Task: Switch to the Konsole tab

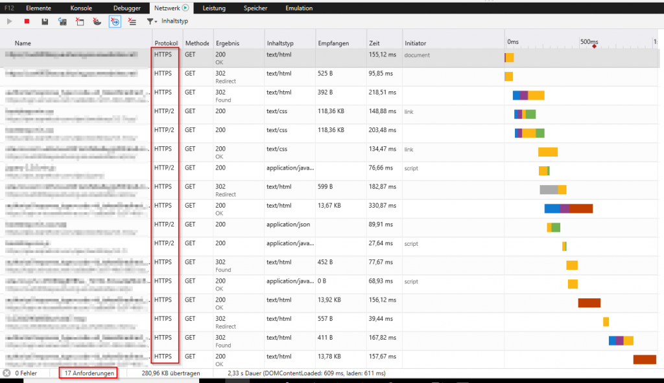Action: click(80, 8)
